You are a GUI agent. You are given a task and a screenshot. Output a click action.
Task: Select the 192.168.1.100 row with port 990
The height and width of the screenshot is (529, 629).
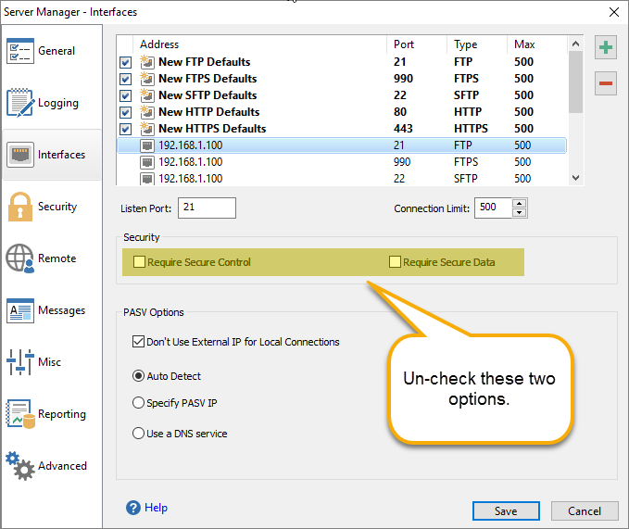click(342, 162)
